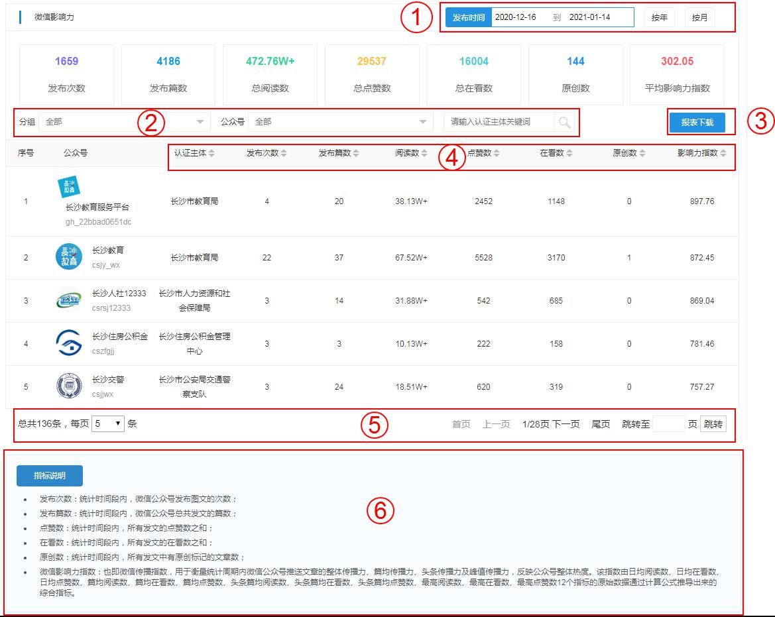Click the search magnifier icon
The width and height of the screenshot is (775, 617).
tap(564, 122)
